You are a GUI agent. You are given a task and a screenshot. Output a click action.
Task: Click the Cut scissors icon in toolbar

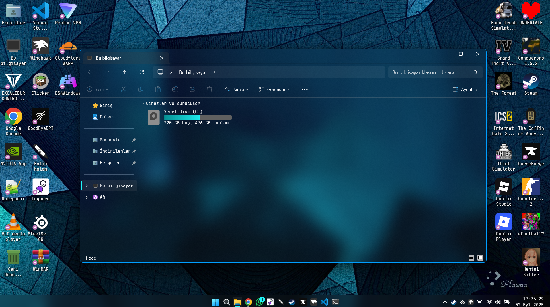124,89
